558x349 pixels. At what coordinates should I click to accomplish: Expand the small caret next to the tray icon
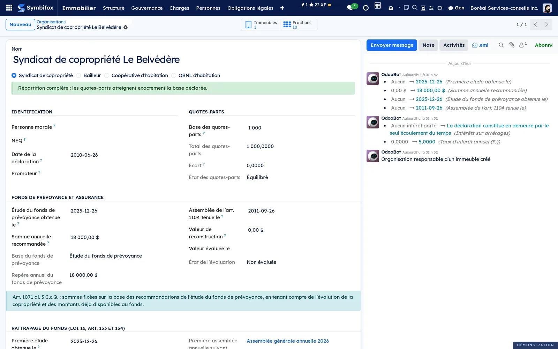point(399,7)
